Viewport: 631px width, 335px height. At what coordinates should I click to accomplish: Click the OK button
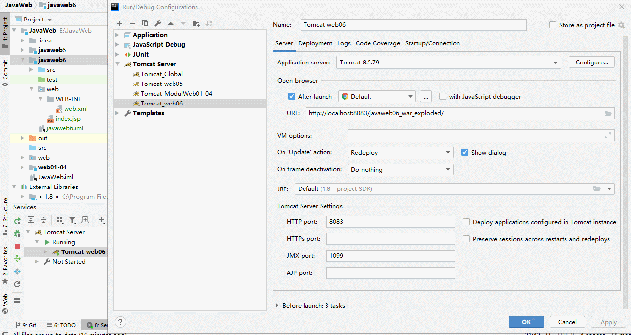click(x=526, y=322)
